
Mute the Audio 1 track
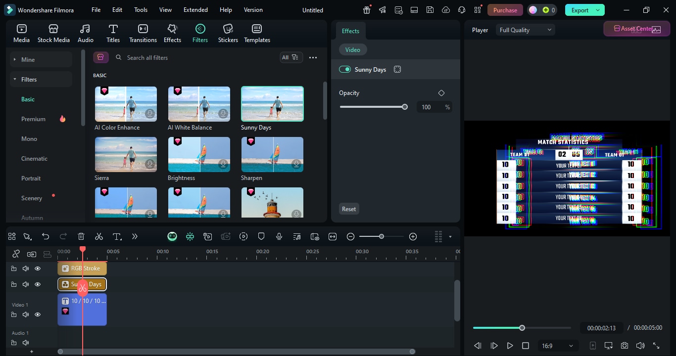click(26, 343)
